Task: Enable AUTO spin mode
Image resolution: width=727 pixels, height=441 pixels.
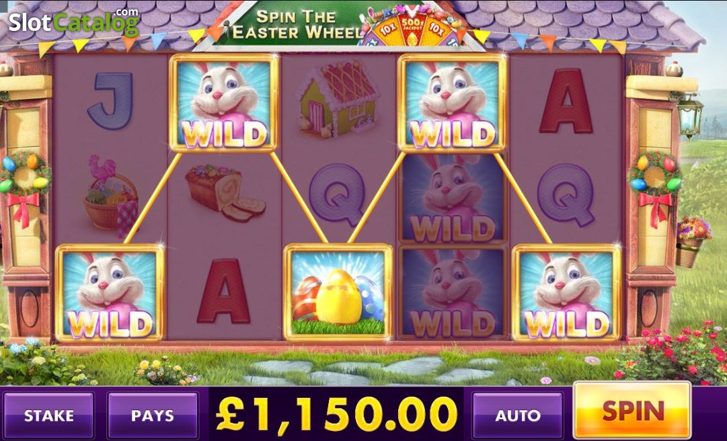Action: point(517,415)
